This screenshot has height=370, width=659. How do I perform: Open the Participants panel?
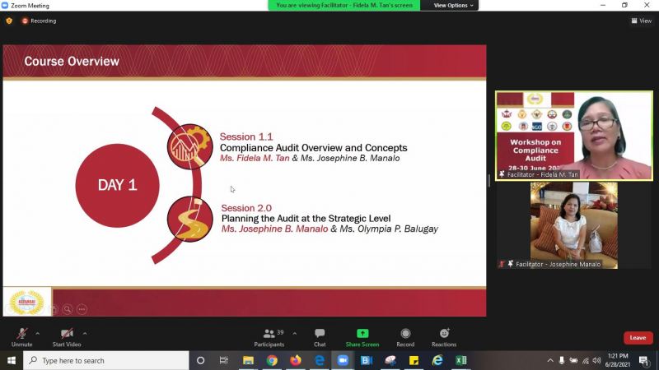pos(269,334)
